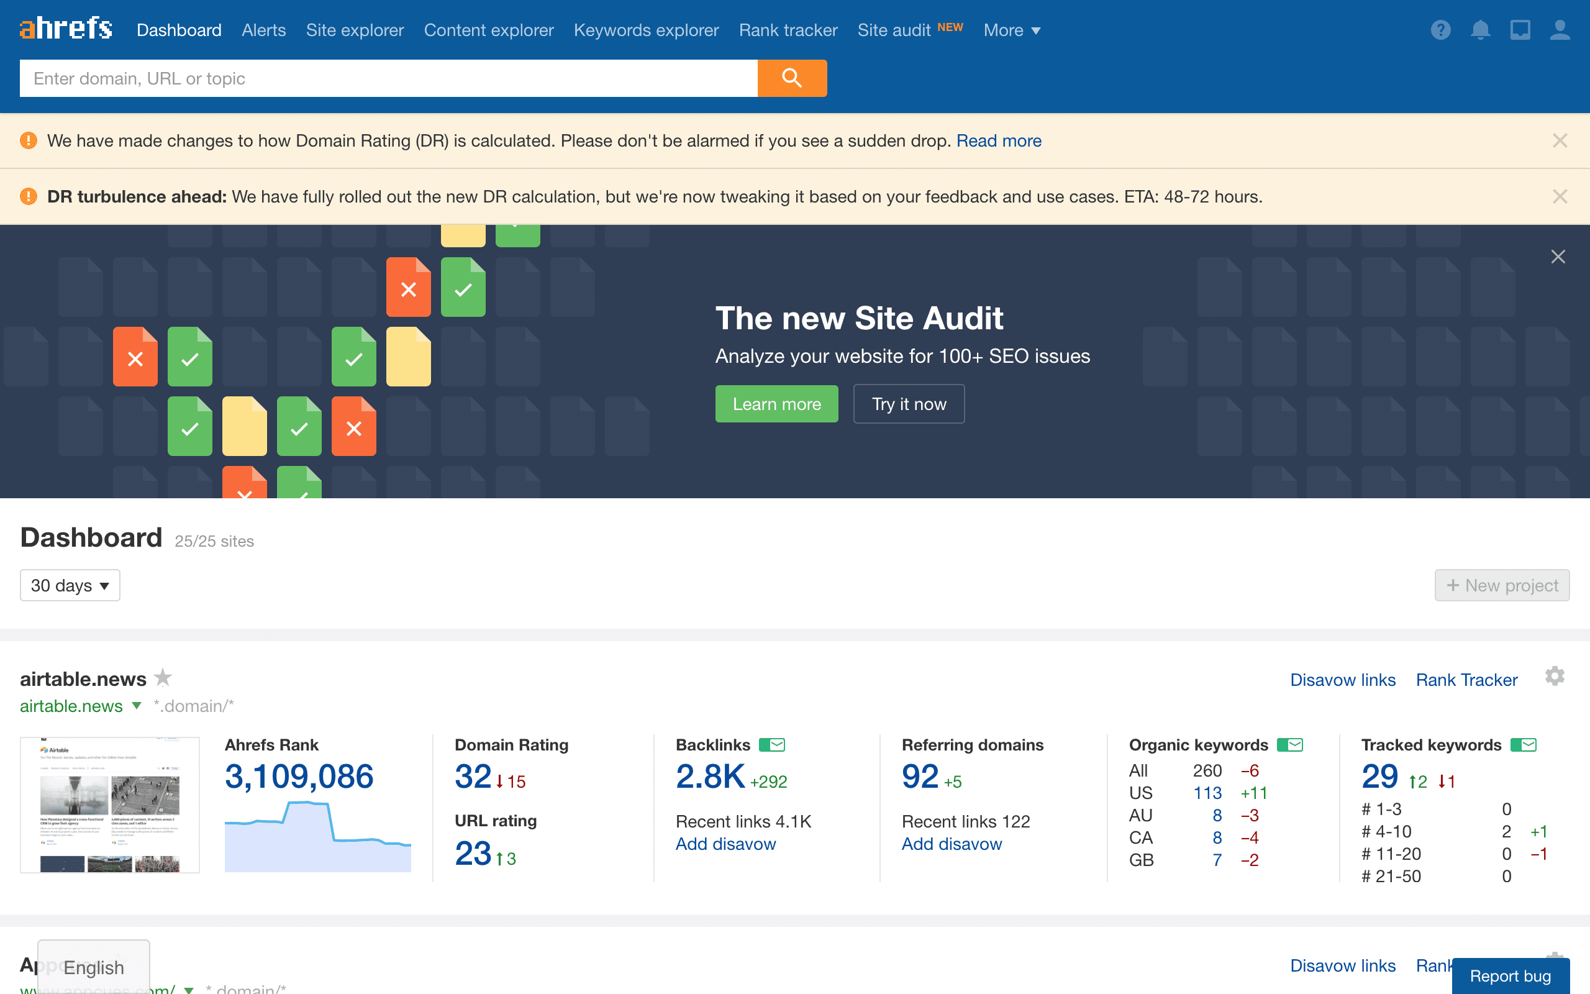The image size is (1590, 994).
Task: Click the search magnifier icon
Action: [791, 78]
